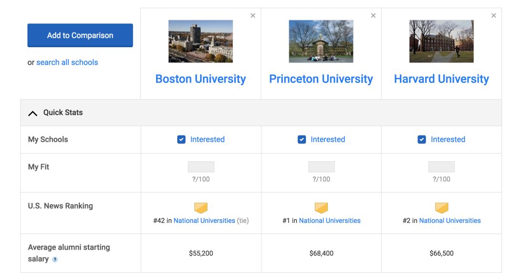Click Boston University's gold ranking badge icon

click(x=201, y=208)
